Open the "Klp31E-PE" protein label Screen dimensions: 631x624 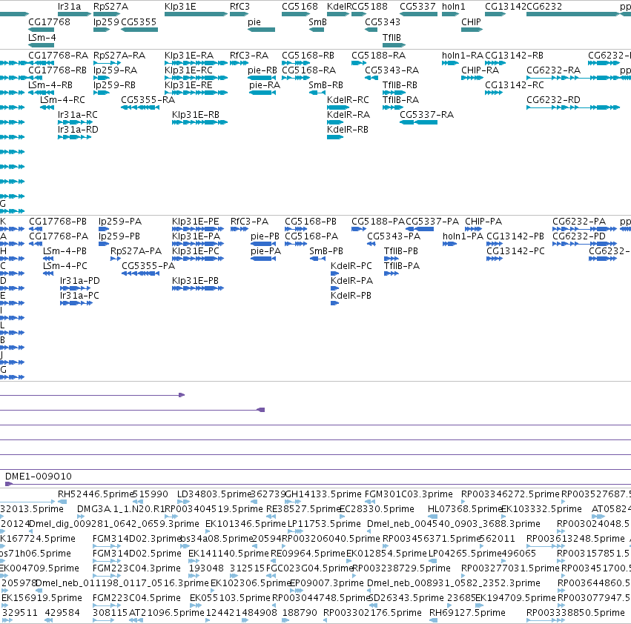(x=196, y=222)
